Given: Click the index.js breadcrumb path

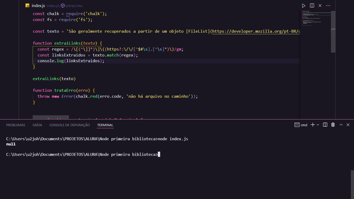Looking at the screenshot, I should (53, 6).
